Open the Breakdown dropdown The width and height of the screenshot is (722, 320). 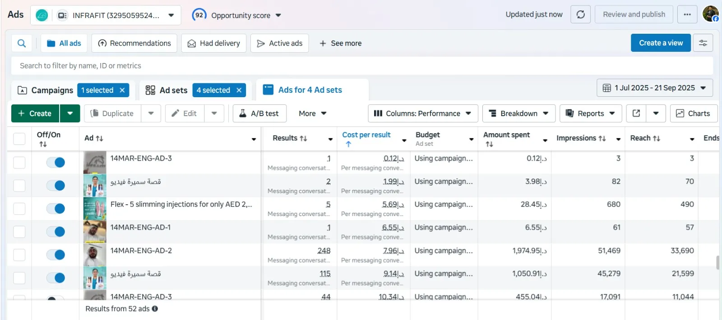coord(518,113)
